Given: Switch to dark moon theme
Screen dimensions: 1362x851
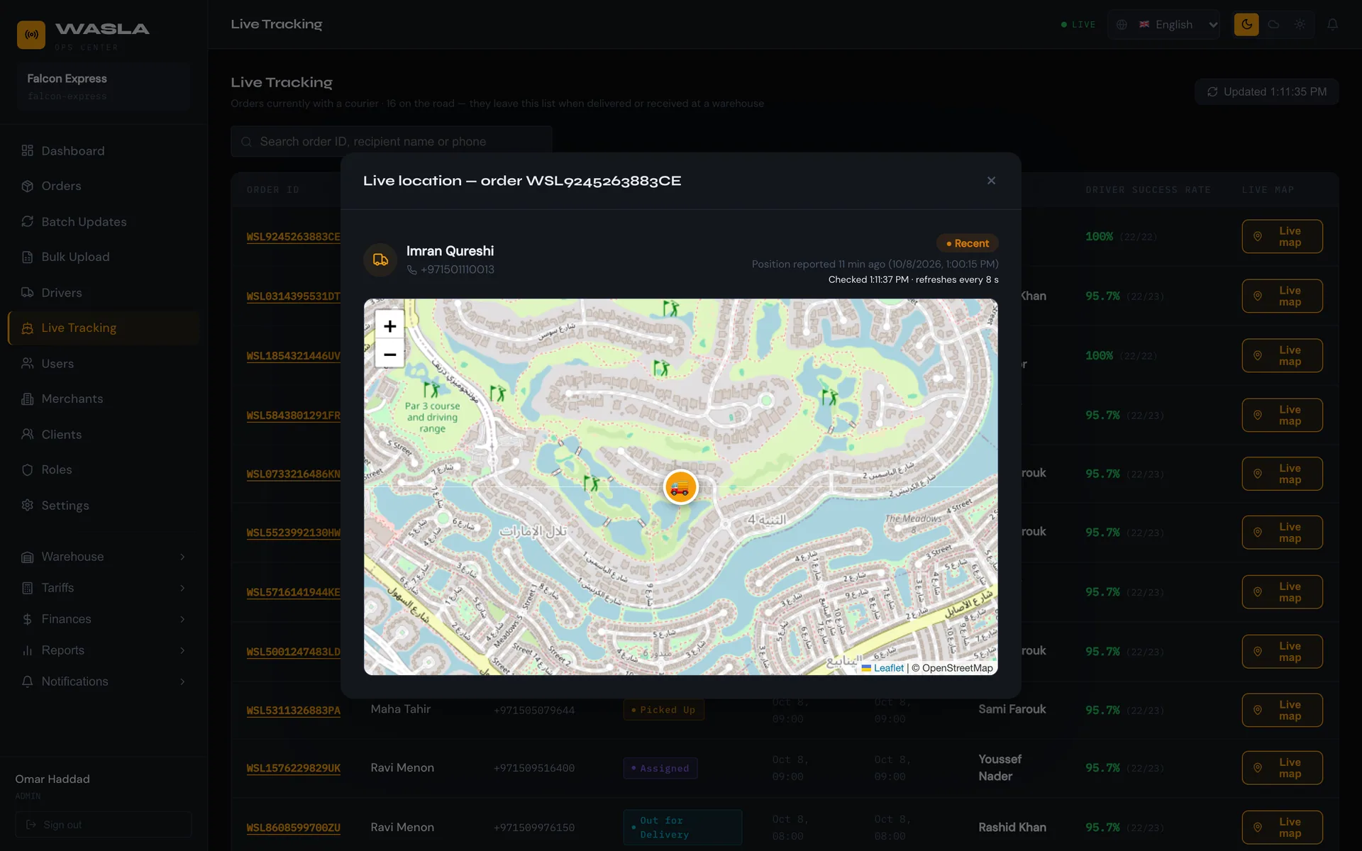Looking at the screenshot, I should 1246,24.
